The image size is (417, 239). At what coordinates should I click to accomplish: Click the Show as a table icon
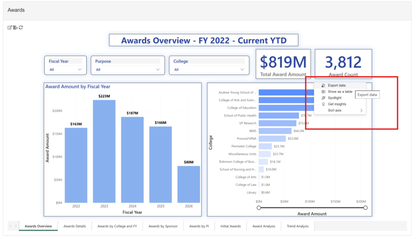[x=323, y=92]
